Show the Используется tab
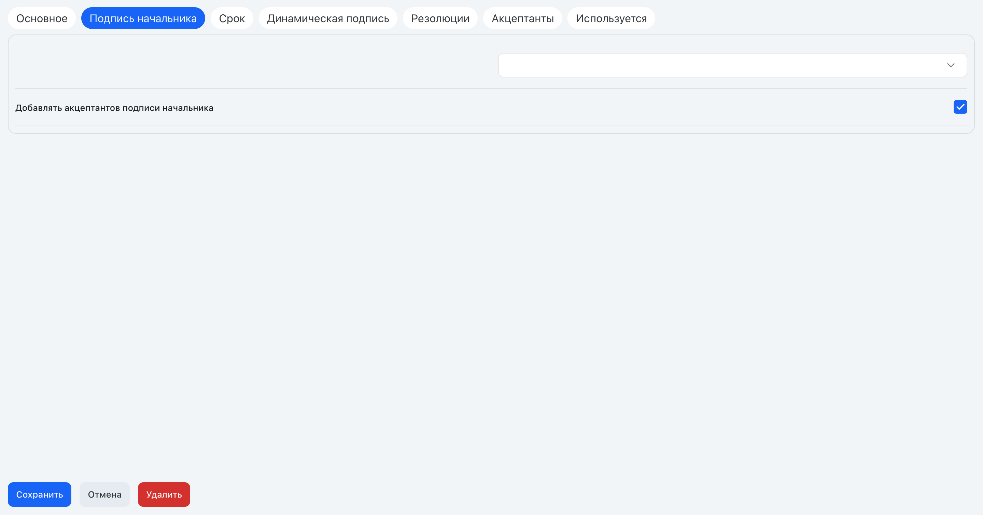Viewport: 983px width, 515px height. point(611,18)
